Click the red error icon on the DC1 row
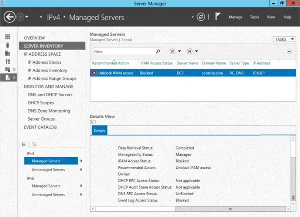This screenshot has width=300, height=217. (95, 73)
